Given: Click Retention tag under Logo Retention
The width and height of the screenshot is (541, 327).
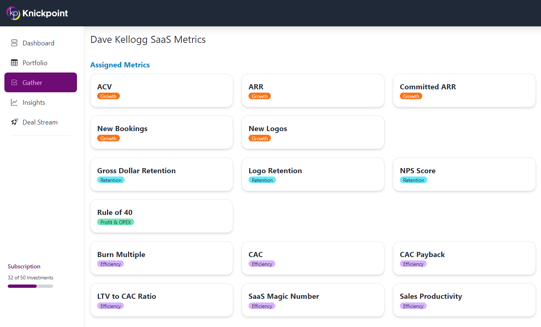Looking at the screenshot, I should coord(262,180).
